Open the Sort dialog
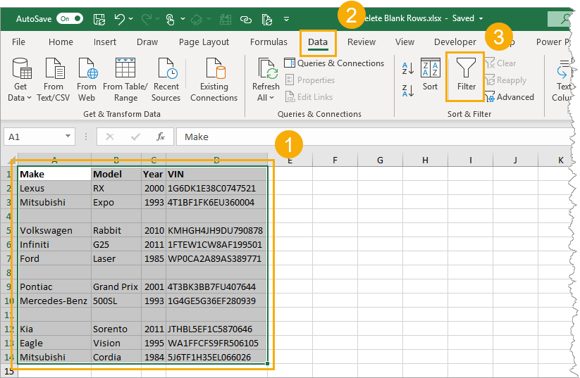580x378 pixels. coord(430,75)
